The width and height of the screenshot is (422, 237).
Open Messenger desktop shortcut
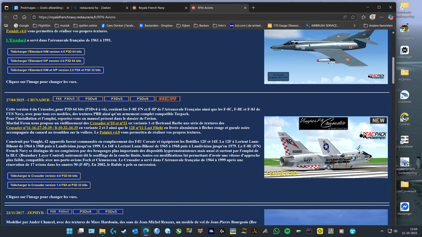[405, 209]
